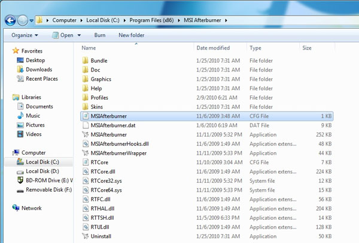Click the RTHAL.dll file icon
Viewport: 359px width, 243px height.
pyautogui.click(x=86, y=208)
